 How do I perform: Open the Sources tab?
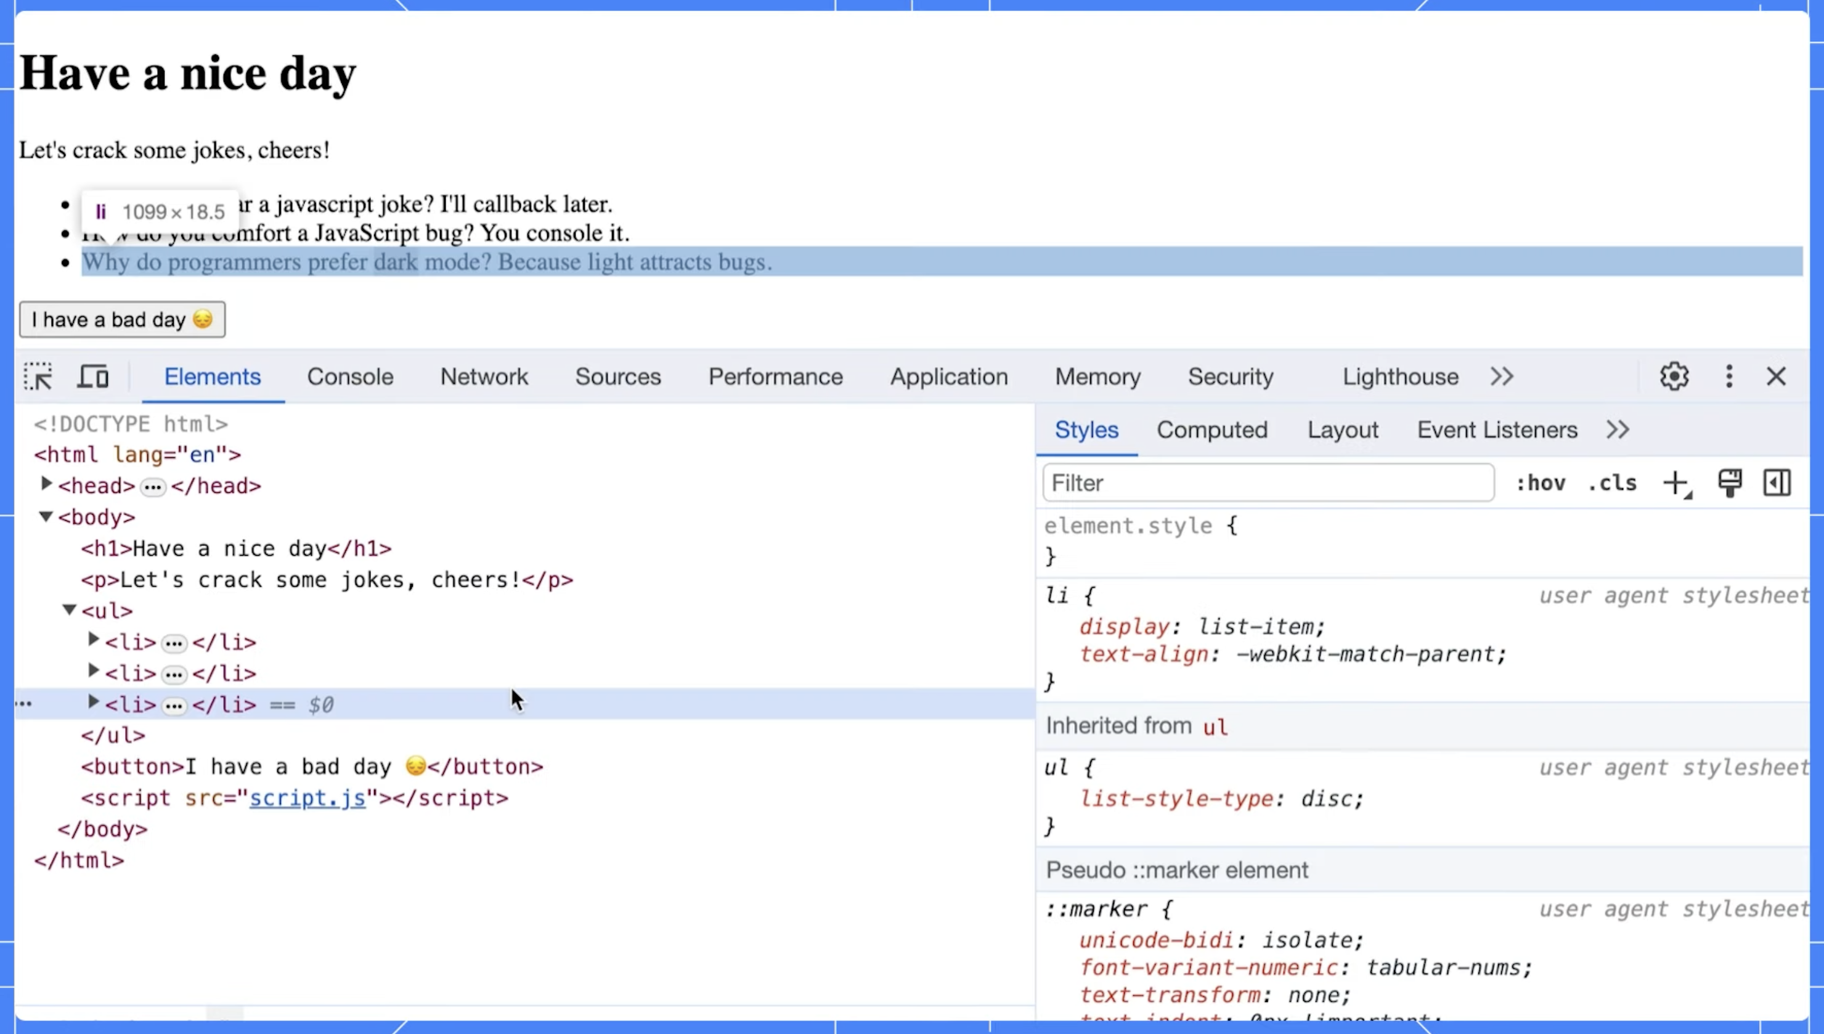click(x=617, y=377)
